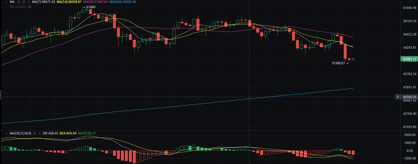Click the 49782.24 price axis label

click(410, 74)
